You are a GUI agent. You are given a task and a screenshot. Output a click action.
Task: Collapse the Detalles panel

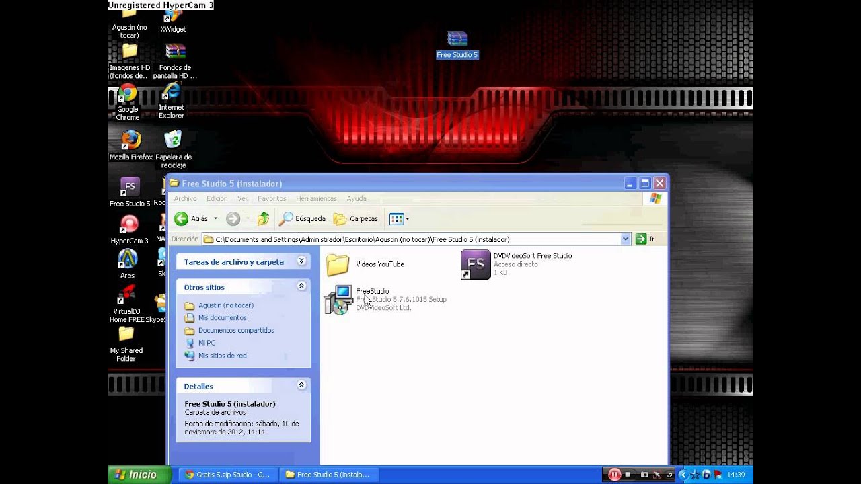pyautogui.click(x=301, y=385)
